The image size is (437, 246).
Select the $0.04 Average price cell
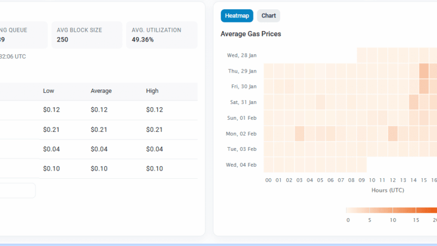tap(99, 149)
